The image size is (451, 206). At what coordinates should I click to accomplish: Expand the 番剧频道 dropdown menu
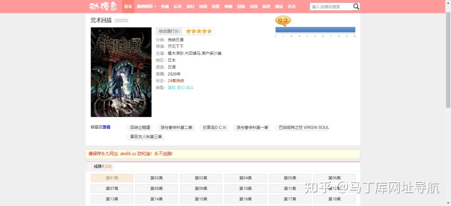click(x=146, y=7)
